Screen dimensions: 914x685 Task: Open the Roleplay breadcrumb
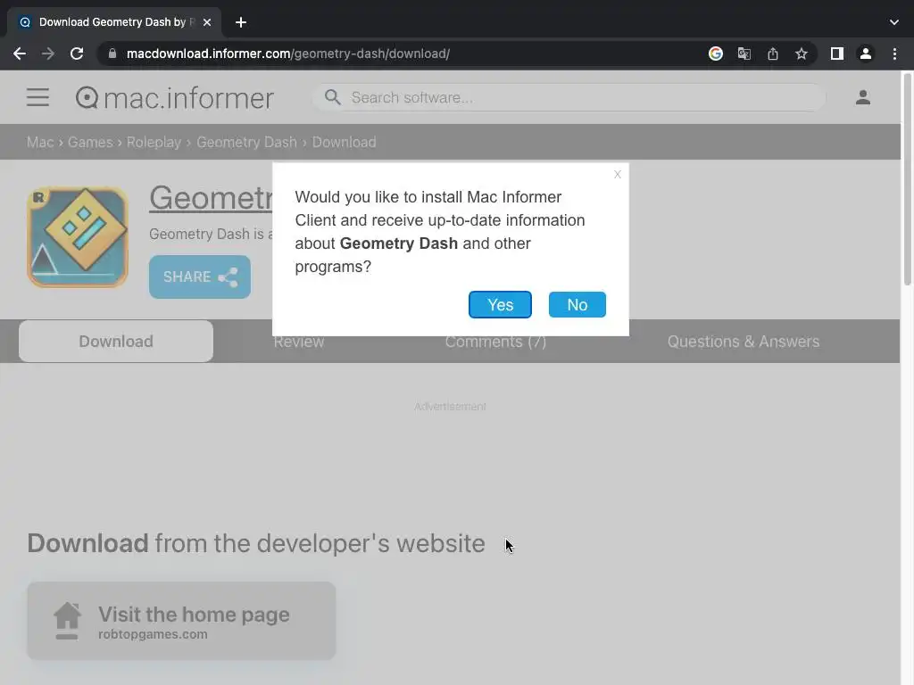(x=154, y=142)
